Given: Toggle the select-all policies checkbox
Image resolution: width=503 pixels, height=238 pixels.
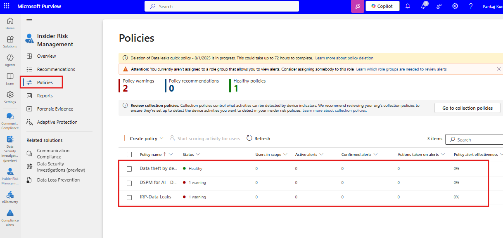Looking at the screenshot, I should [x=129, y=154].
